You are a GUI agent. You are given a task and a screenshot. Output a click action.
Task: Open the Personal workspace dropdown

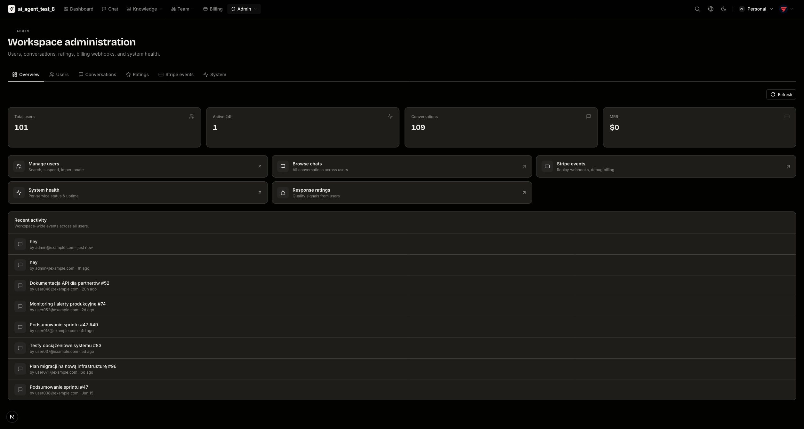(756, 9)
